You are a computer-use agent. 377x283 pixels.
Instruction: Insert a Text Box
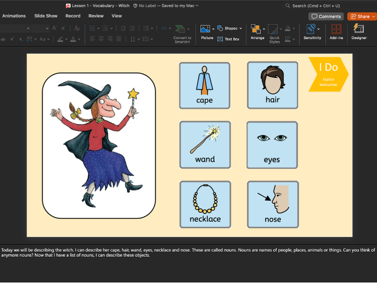click(x=228, y=39)
